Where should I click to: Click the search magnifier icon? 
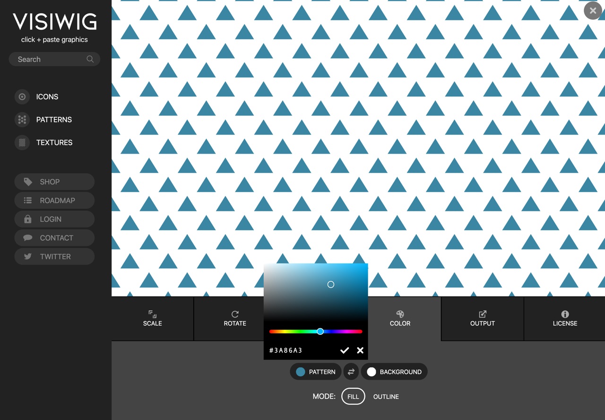pyautogui.click(x=90, y=59)
